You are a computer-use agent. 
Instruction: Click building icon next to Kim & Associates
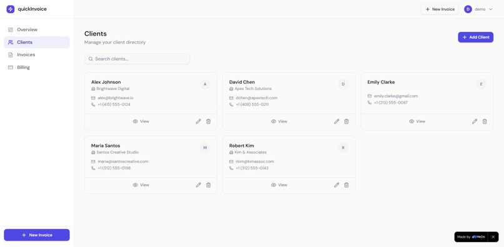(231, 153)
